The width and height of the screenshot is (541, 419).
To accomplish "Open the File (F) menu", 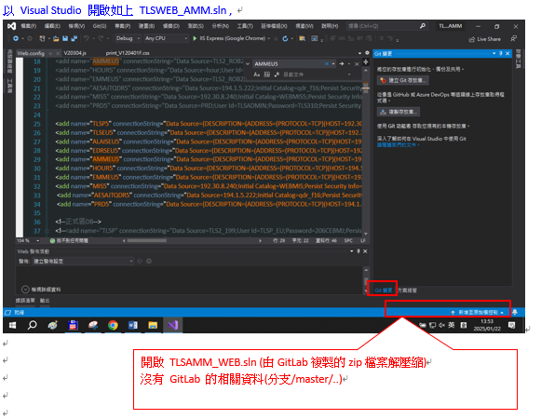I will pos(29,26).
